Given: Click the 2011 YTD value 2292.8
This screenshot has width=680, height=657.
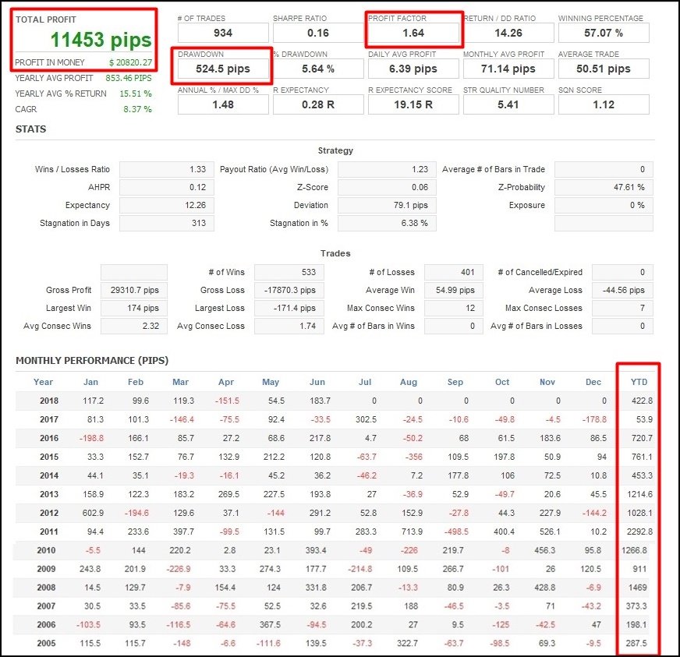Looking at the screenshot, I should [x=638, y=532].
